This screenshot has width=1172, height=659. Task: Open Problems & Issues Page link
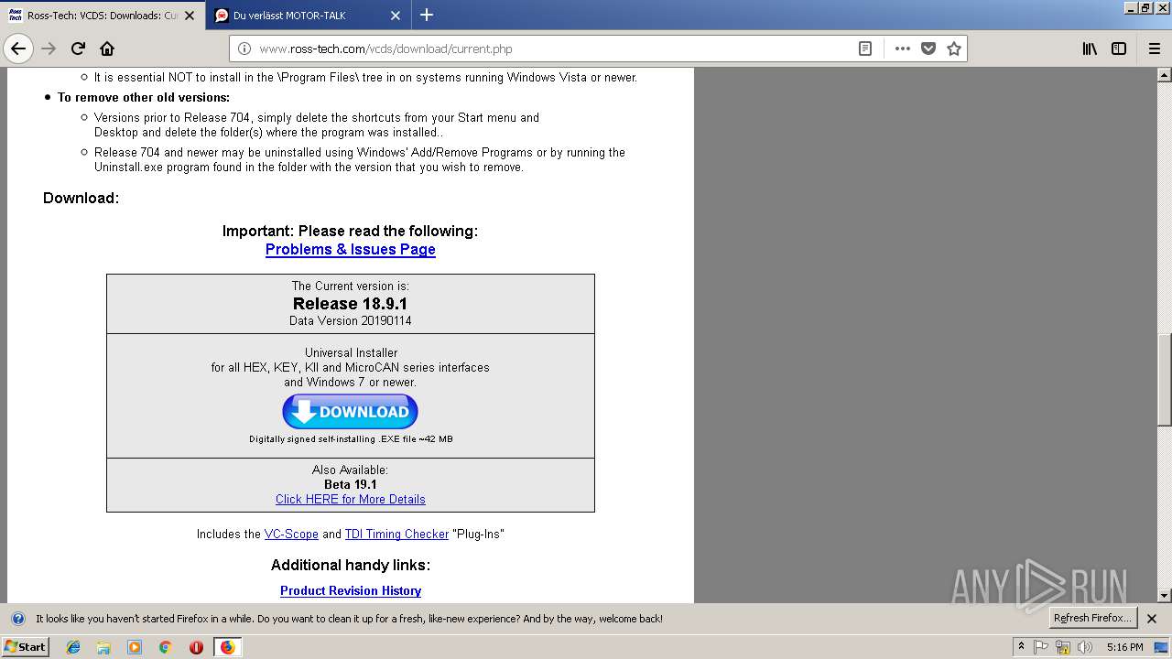pos(351,249)
